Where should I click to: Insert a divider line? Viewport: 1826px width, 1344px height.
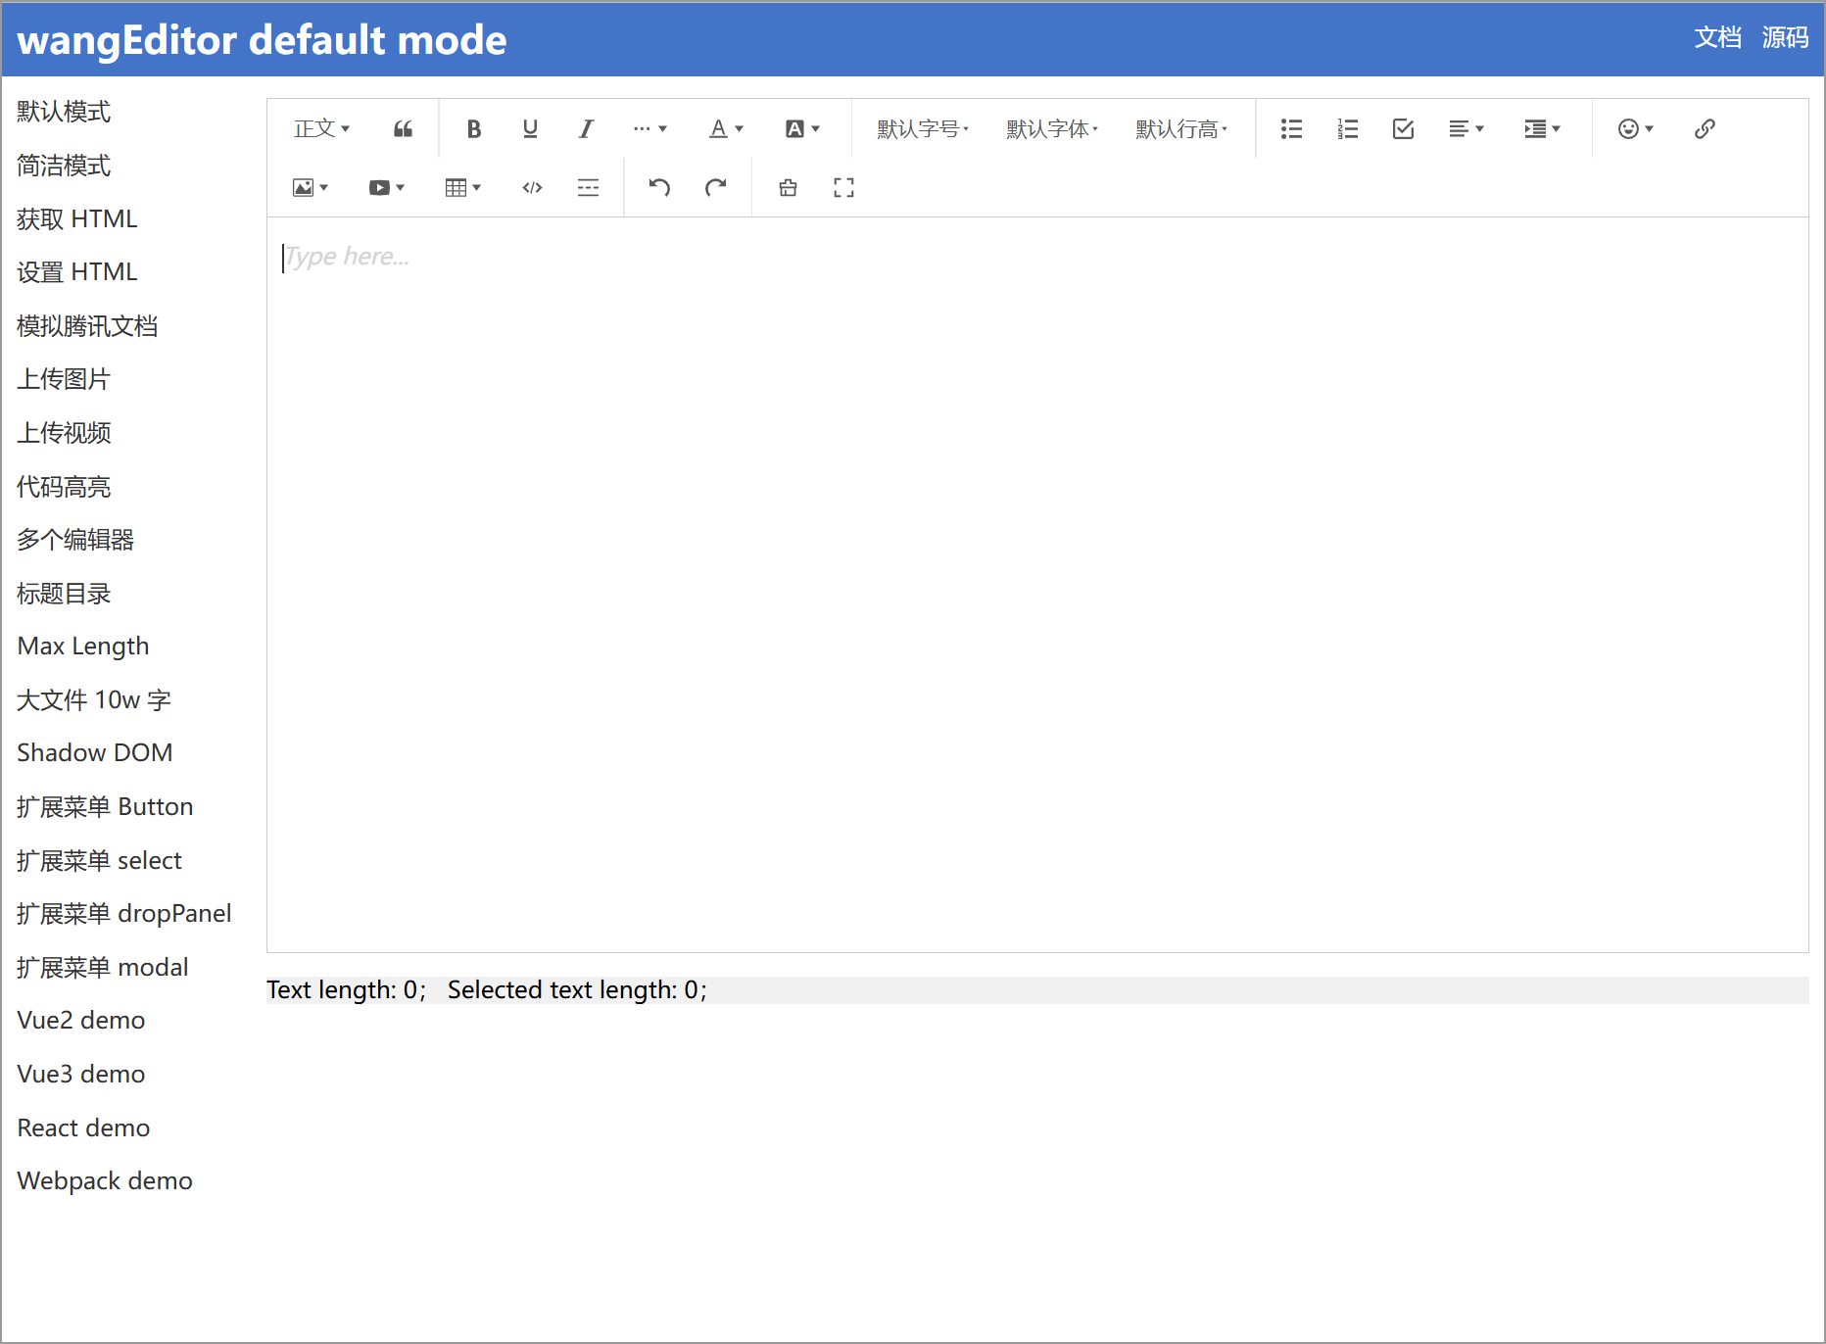click(x=588, y=188)
